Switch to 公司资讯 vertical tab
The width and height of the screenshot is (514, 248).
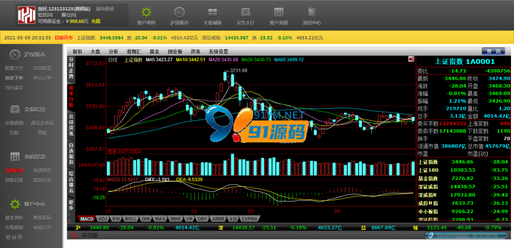[71, 125]
